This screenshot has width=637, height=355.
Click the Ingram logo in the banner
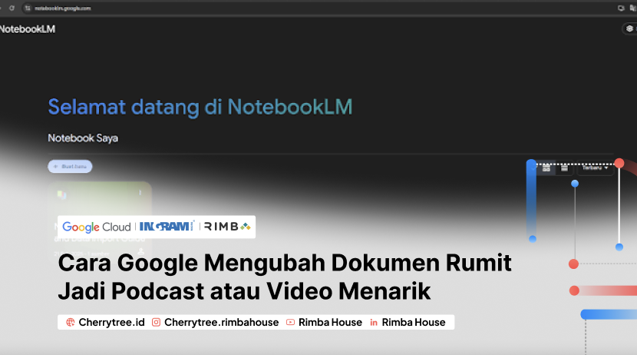click(x=167, y=226)
